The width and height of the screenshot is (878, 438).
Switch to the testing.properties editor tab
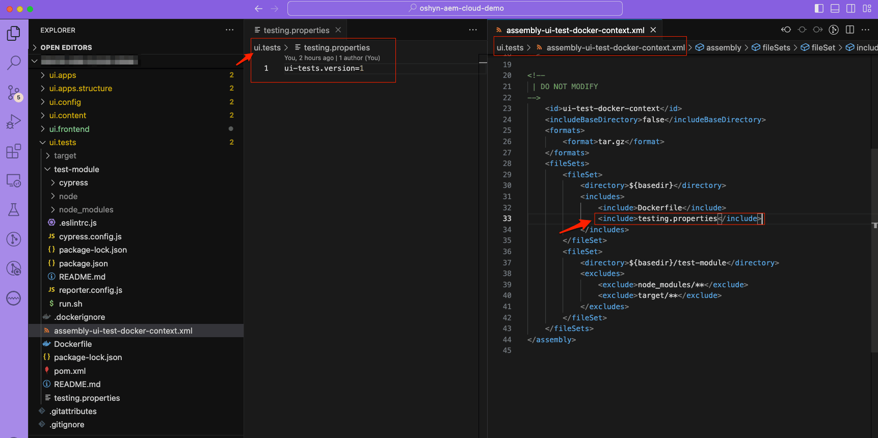click(x=297, y=30)
